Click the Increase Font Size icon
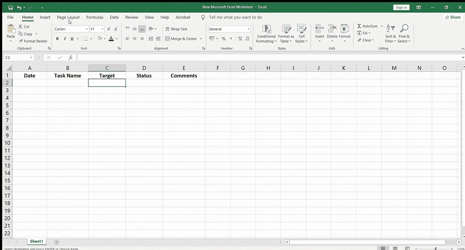Screen dimensions: 465x250 (109, 29)
